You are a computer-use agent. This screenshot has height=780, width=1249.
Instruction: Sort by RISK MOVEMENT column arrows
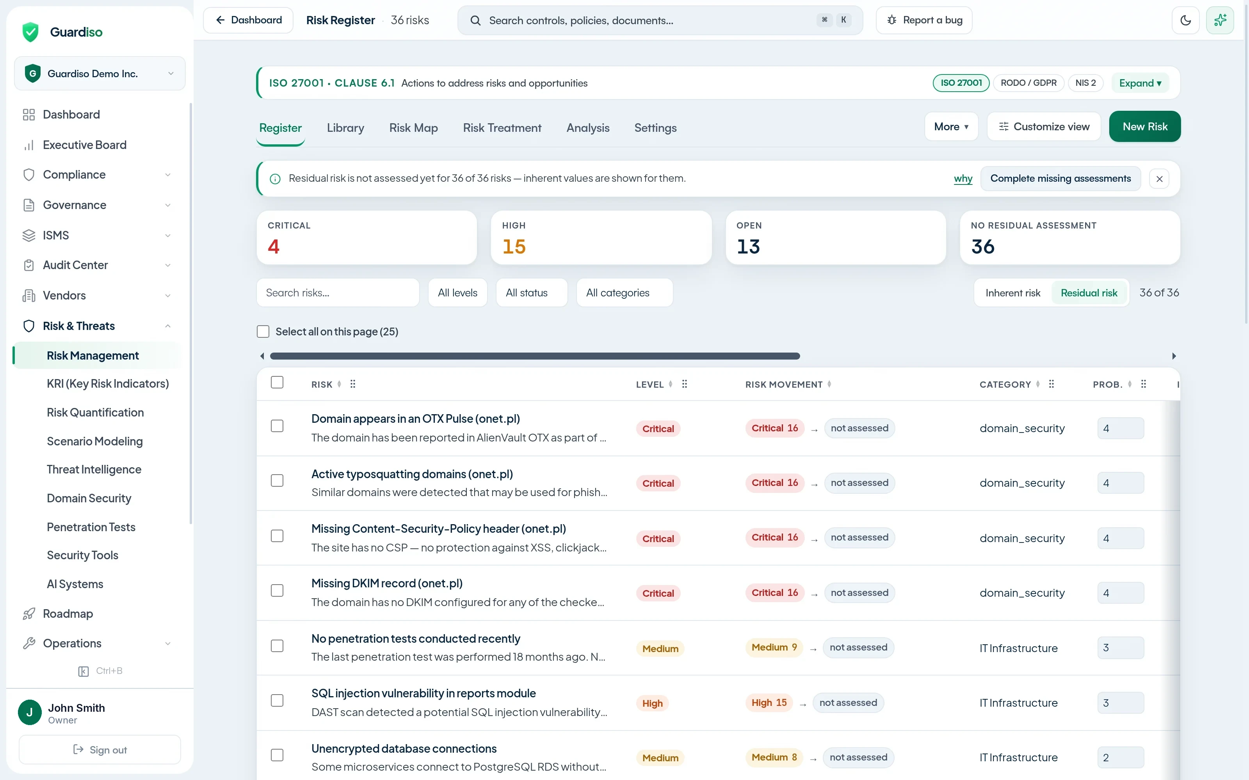pos(829,384)
